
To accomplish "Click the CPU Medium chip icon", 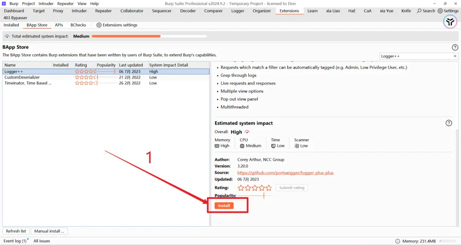I will (x=242, y=146).
